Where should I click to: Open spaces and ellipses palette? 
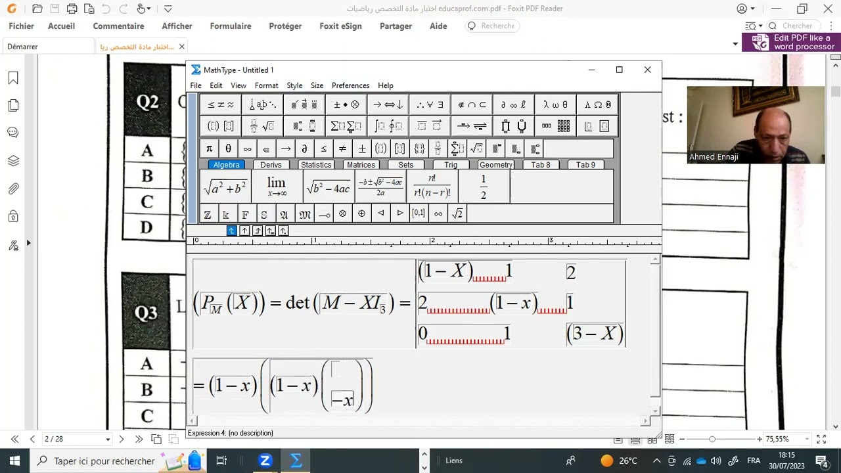(262, 104)
